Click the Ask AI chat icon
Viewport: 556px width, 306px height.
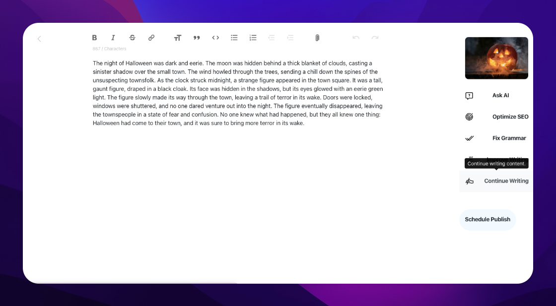coord(469,96)
